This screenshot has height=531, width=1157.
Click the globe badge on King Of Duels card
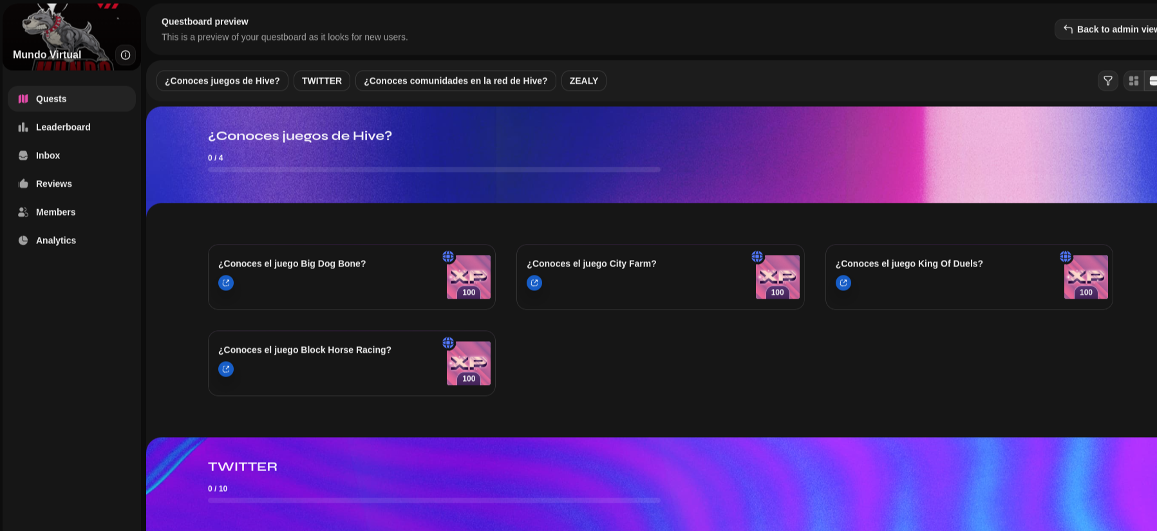[x=1066, y=257]
